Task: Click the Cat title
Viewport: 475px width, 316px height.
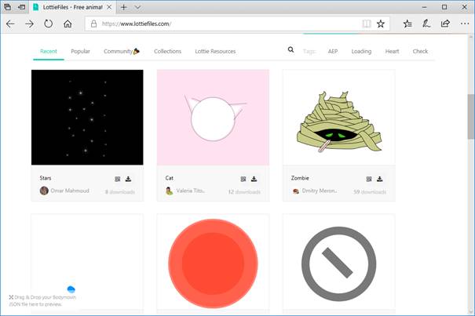Action: 170,178
